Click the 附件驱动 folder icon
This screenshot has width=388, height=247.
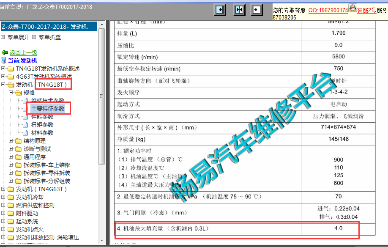click(11, 213)
